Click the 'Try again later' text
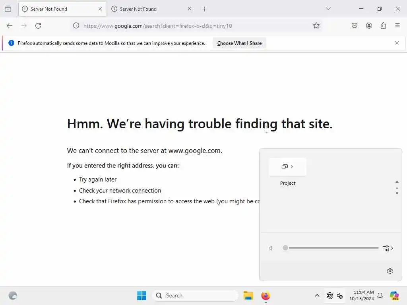Image resolution: width=407 pixels, height=305 pixels. [x=98, y=180]
